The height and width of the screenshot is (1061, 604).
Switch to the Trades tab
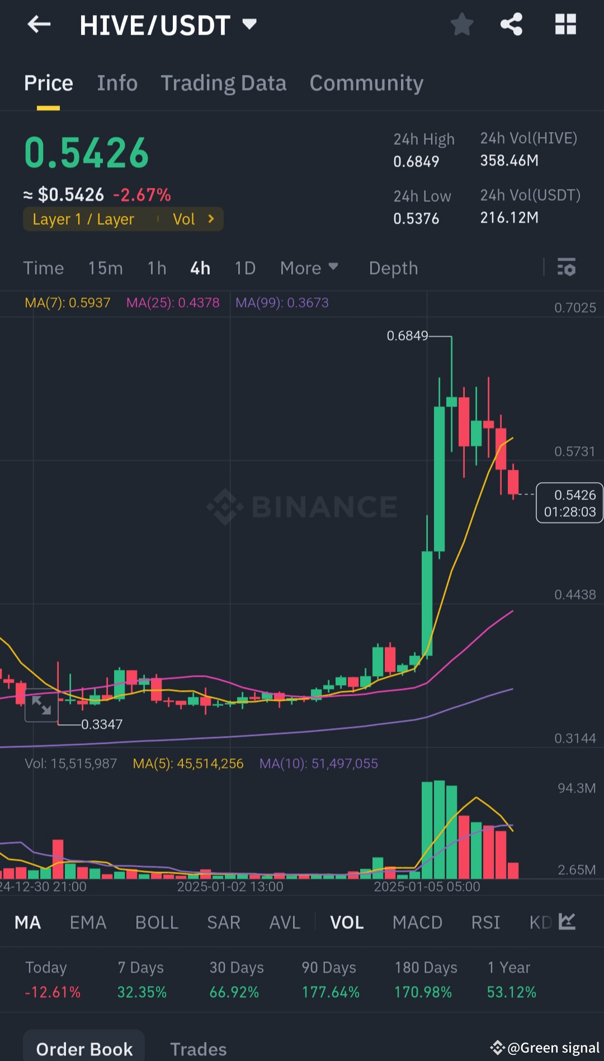click(x=198, y=1049)
